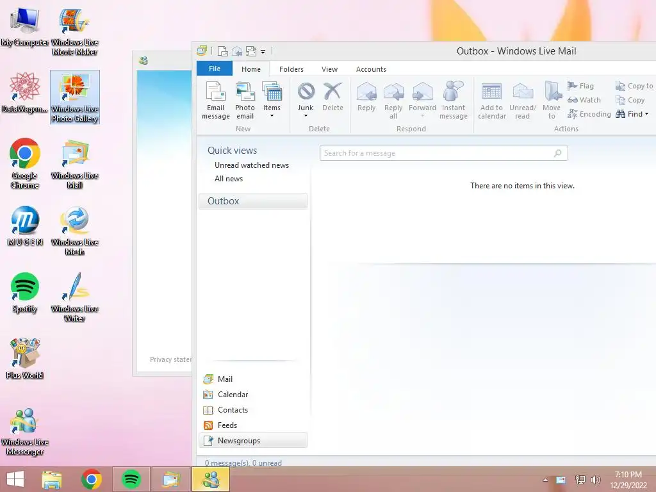Screen dimensions: 656x492
Task: Click the Windows Start button
Action: click(x=15, y=479)
